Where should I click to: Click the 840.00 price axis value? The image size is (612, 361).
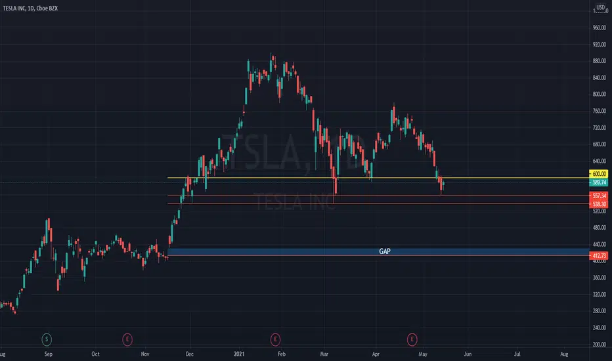coord(599,77)
